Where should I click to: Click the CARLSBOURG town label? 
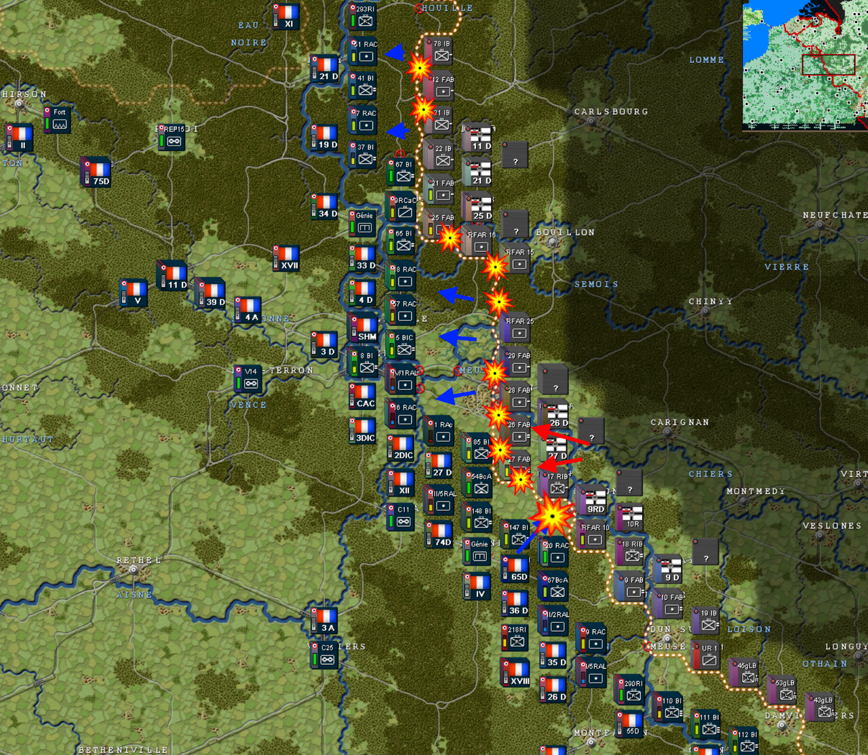611,112
